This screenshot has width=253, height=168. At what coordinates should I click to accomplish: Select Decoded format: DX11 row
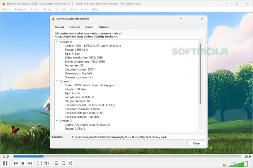[x=80, y=69]
